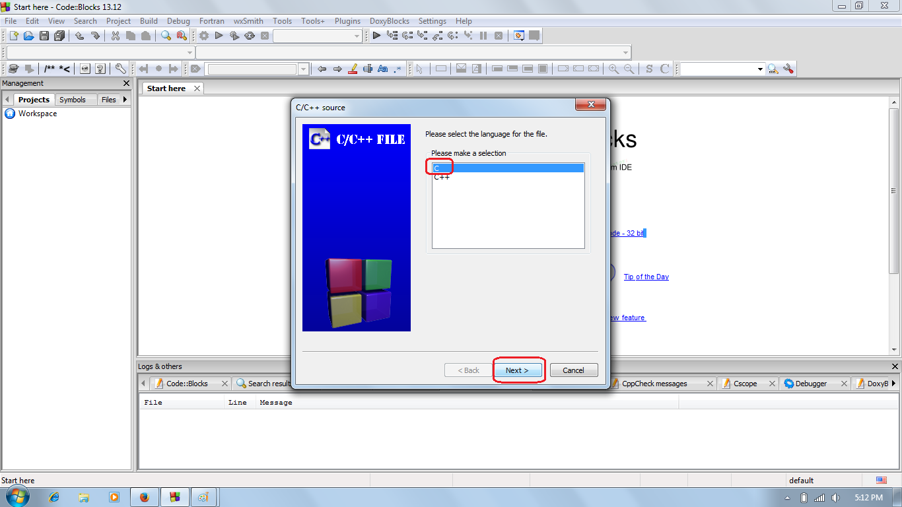Open the wxSmith menu
The height and width of the screenshot is (507, 902).
pyautogui.click(x=248, y=20)
